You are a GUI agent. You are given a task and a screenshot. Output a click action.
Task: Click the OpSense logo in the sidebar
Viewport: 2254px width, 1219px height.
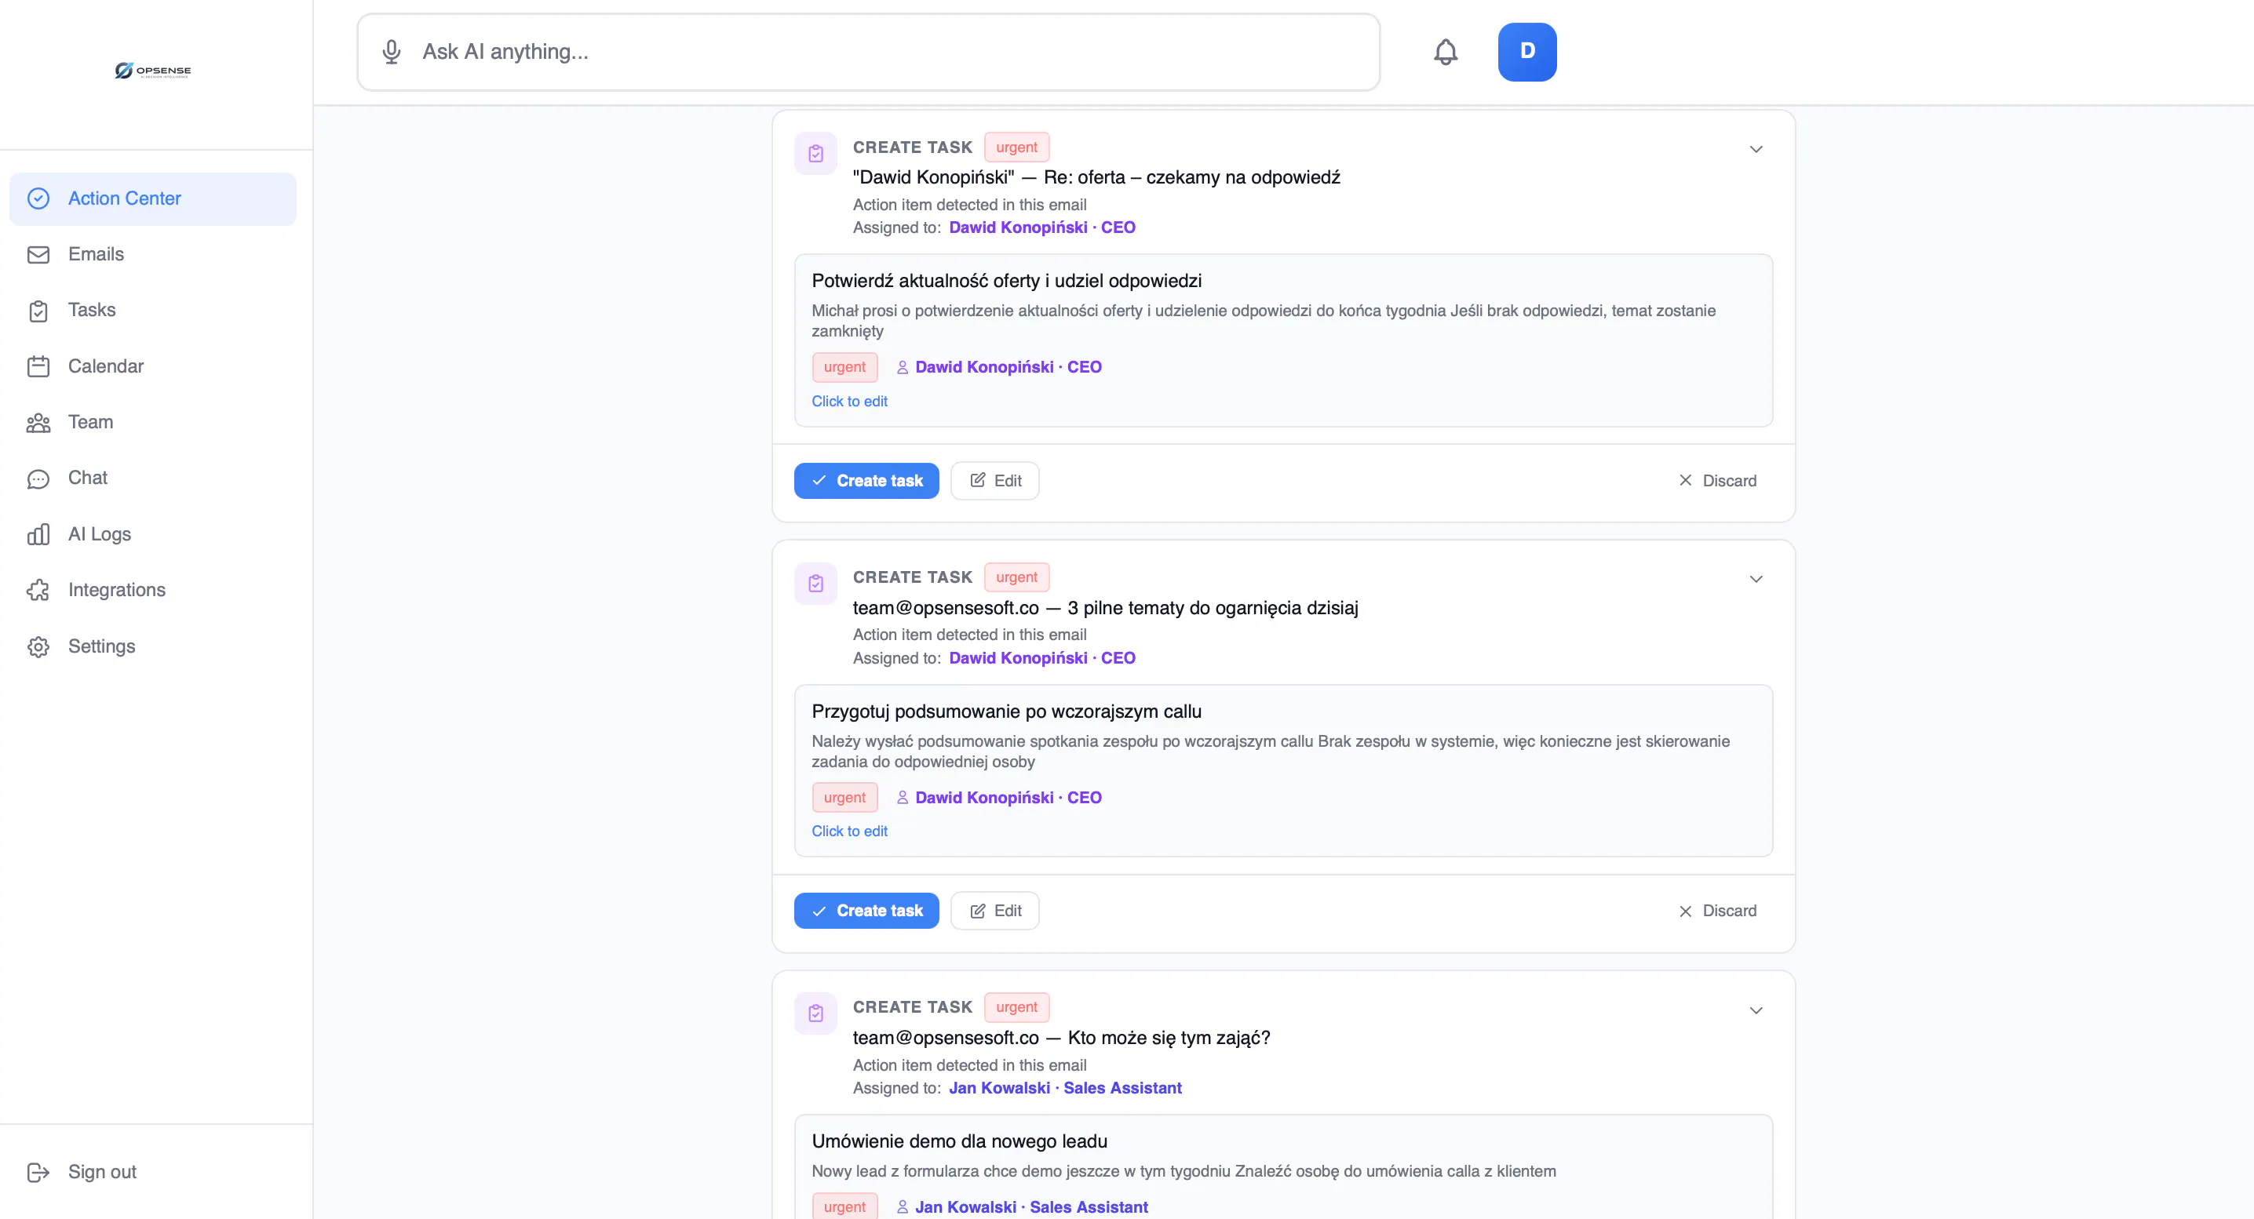[153, 71]
